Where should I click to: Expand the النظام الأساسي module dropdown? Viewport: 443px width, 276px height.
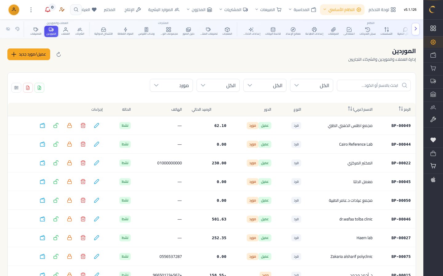342,10
